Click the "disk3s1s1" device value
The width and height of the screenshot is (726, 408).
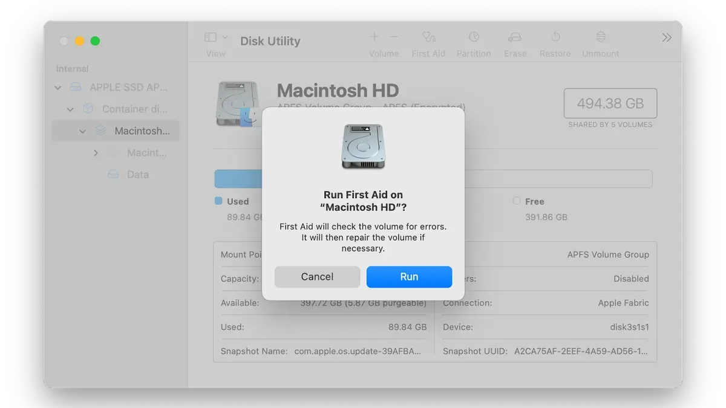coord(629,327)
